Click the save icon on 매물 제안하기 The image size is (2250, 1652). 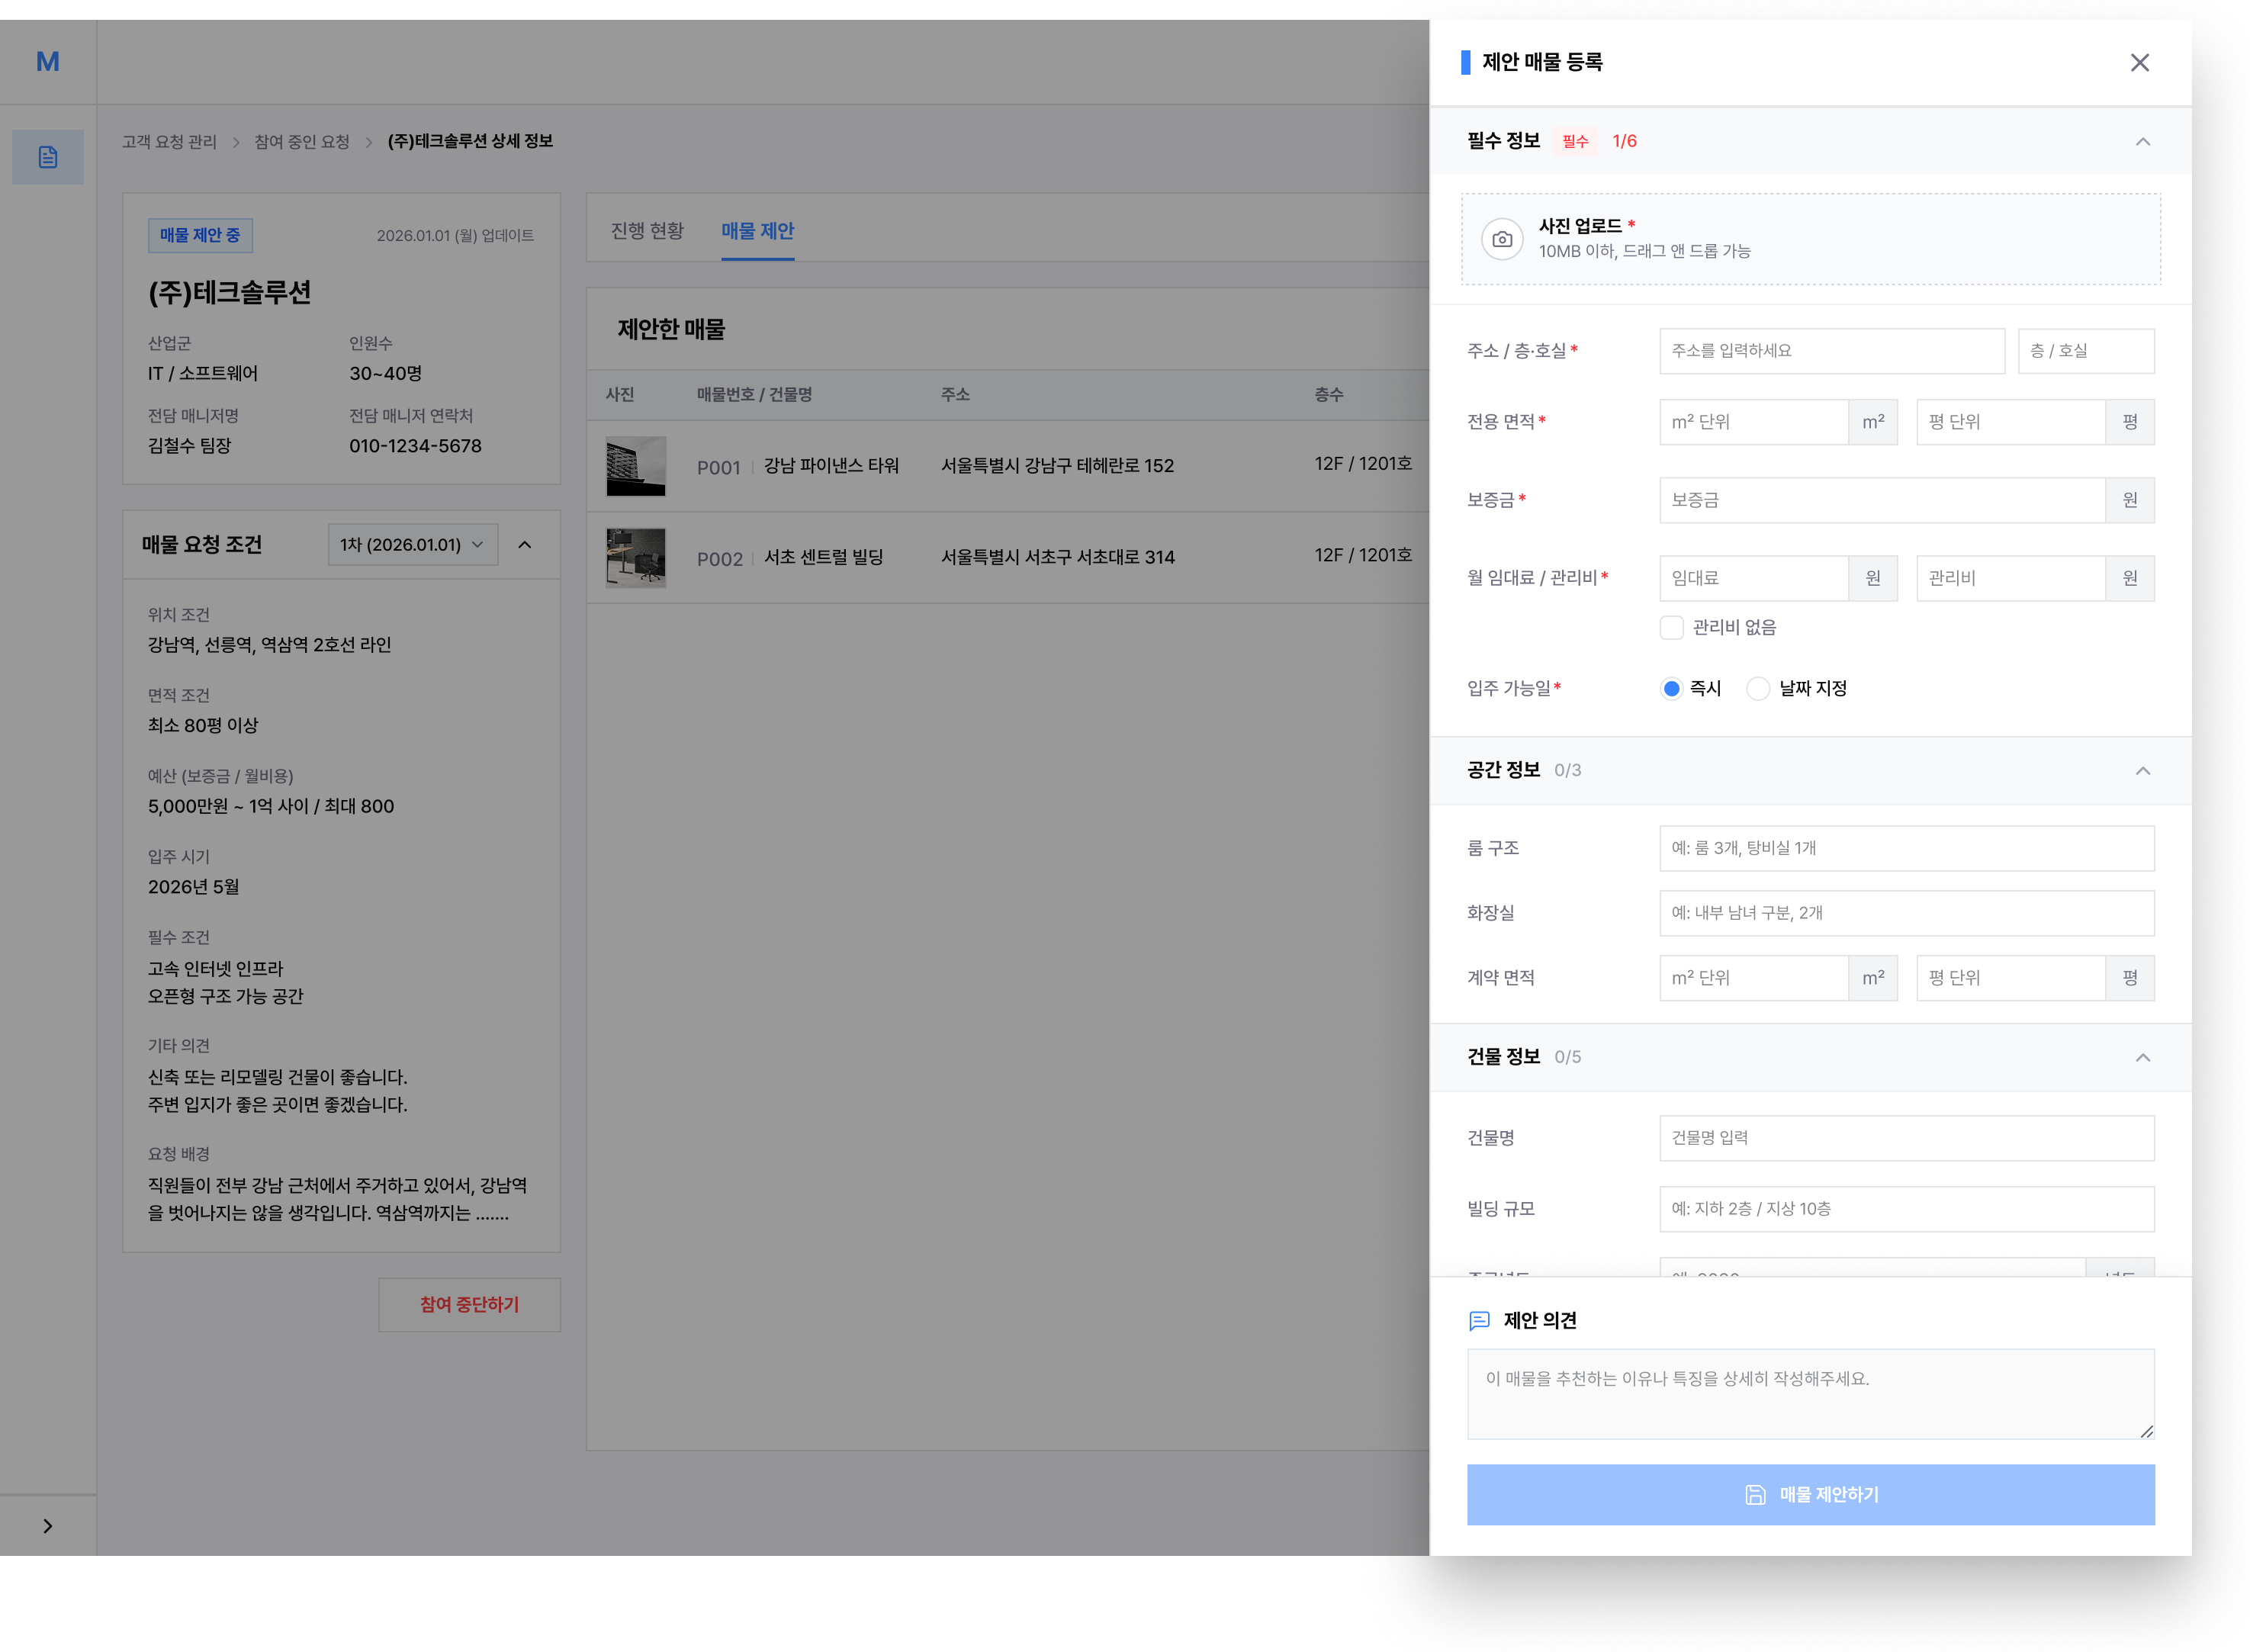(1755, 1494)
